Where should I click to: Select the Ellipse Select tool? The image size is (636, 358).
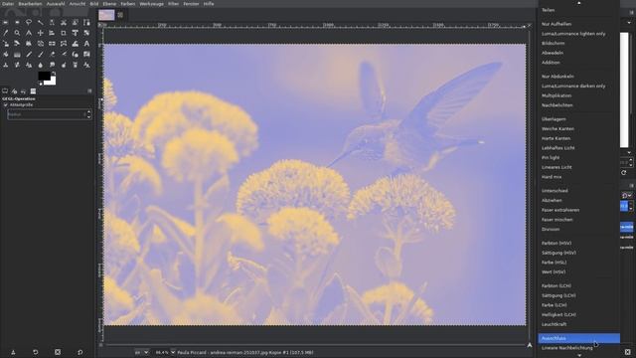point(17,22)
